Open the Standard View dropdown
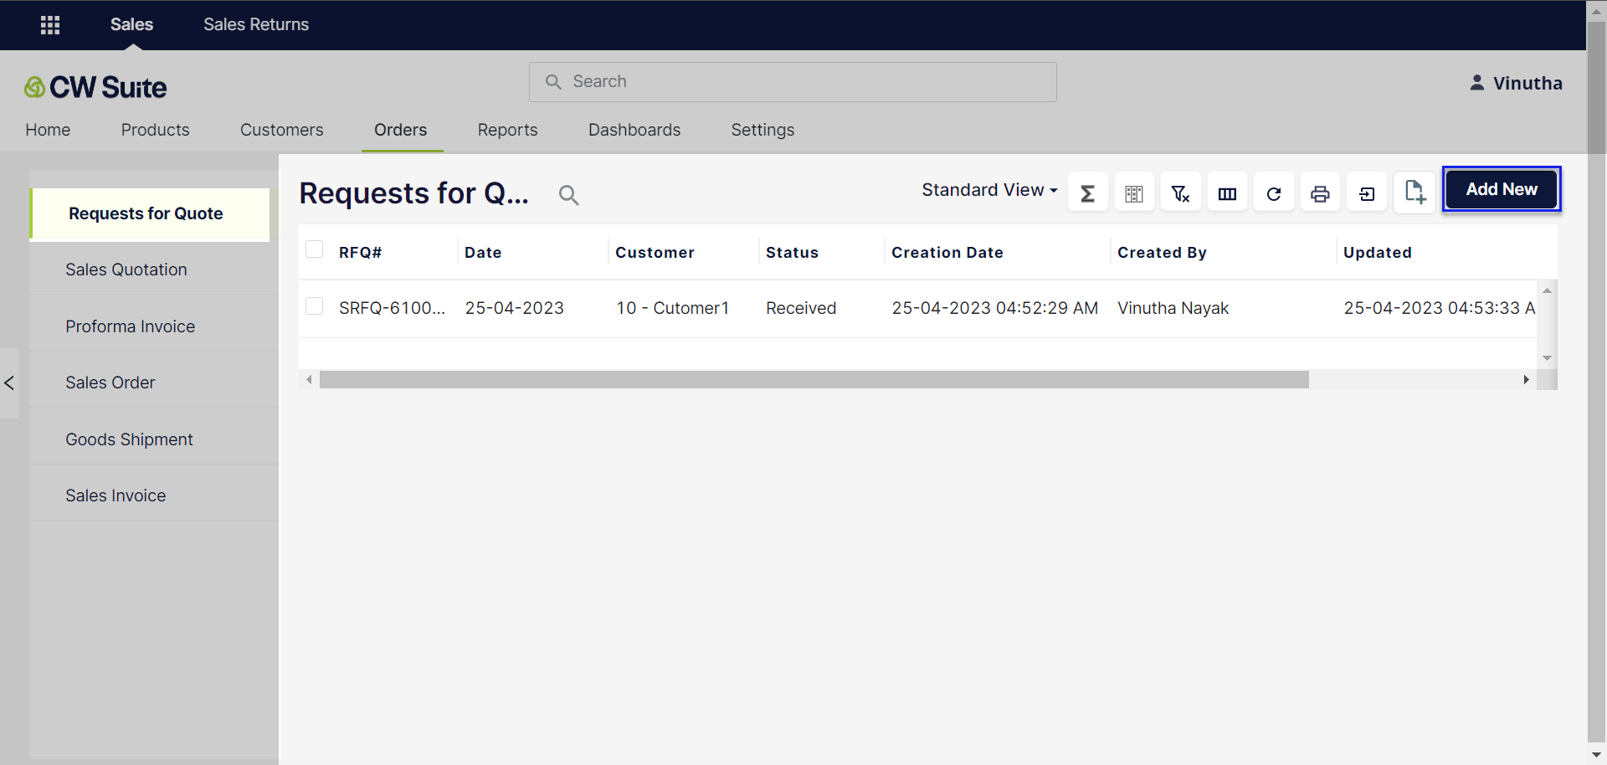 point(989,190)
